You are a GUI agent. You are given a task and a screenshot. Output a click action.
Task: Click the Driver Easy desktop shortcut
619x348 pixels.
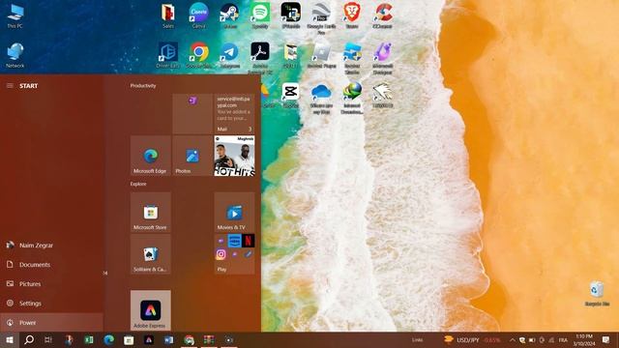pyautogui.click(x=167, y=56)
